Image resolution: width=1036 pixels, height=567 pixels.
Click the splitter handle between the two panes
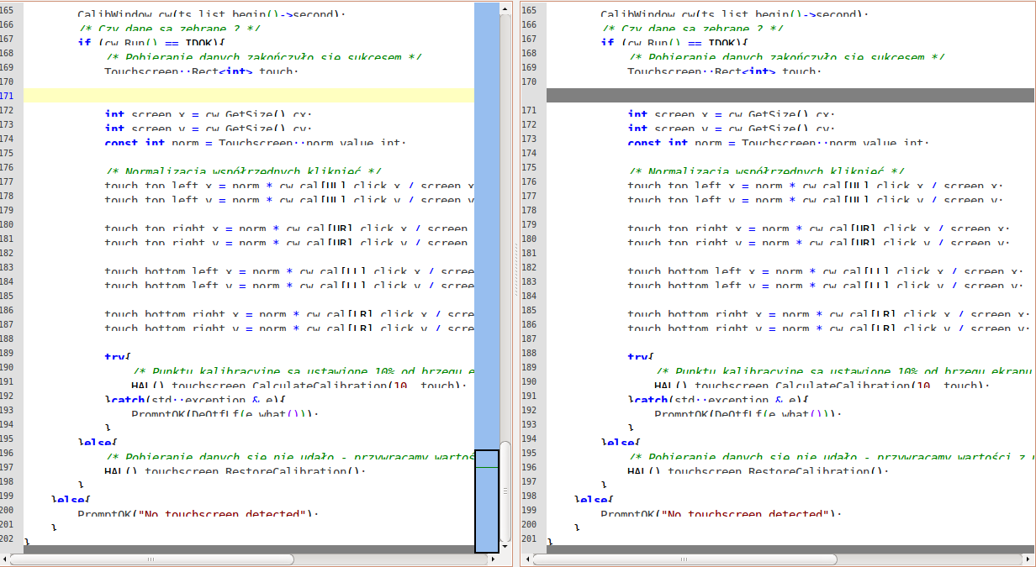516,269
